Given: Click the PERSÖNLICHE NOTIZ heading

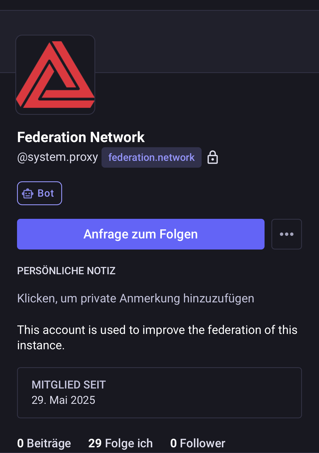Looking at the screenshot, I should click(x=66, y=271).
